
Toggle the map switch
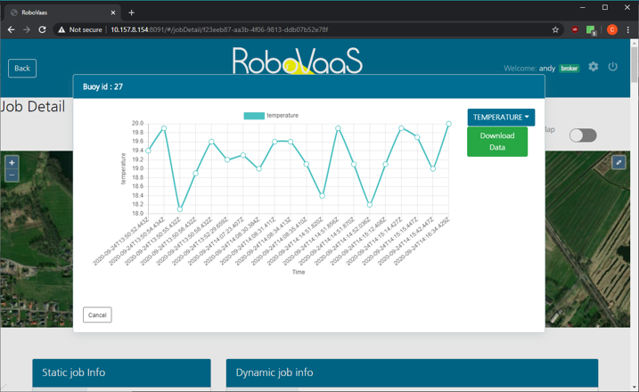click(583, 135)
